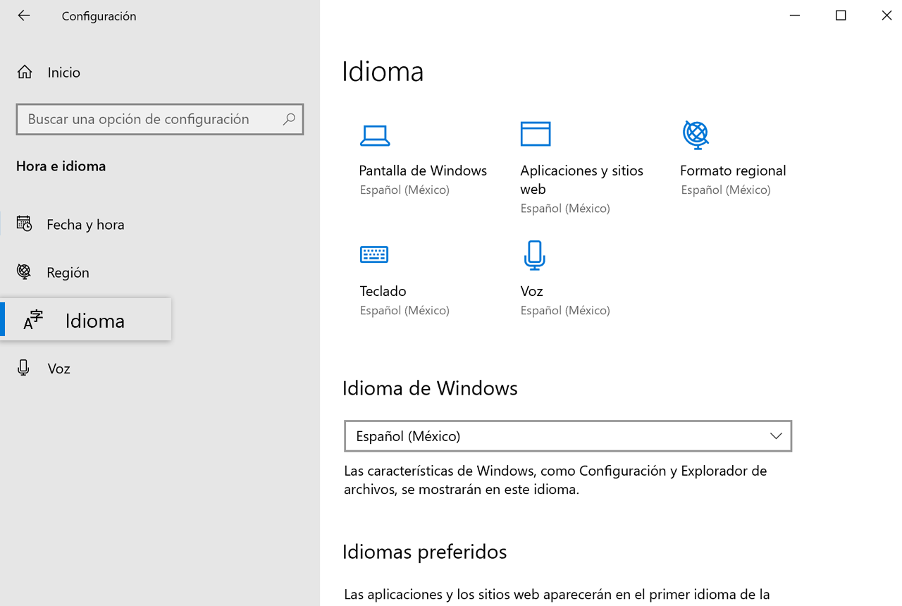Click the dropdown chevron for Español (México)
This screenshot has width=902, height=606.
tap(776, 436)
